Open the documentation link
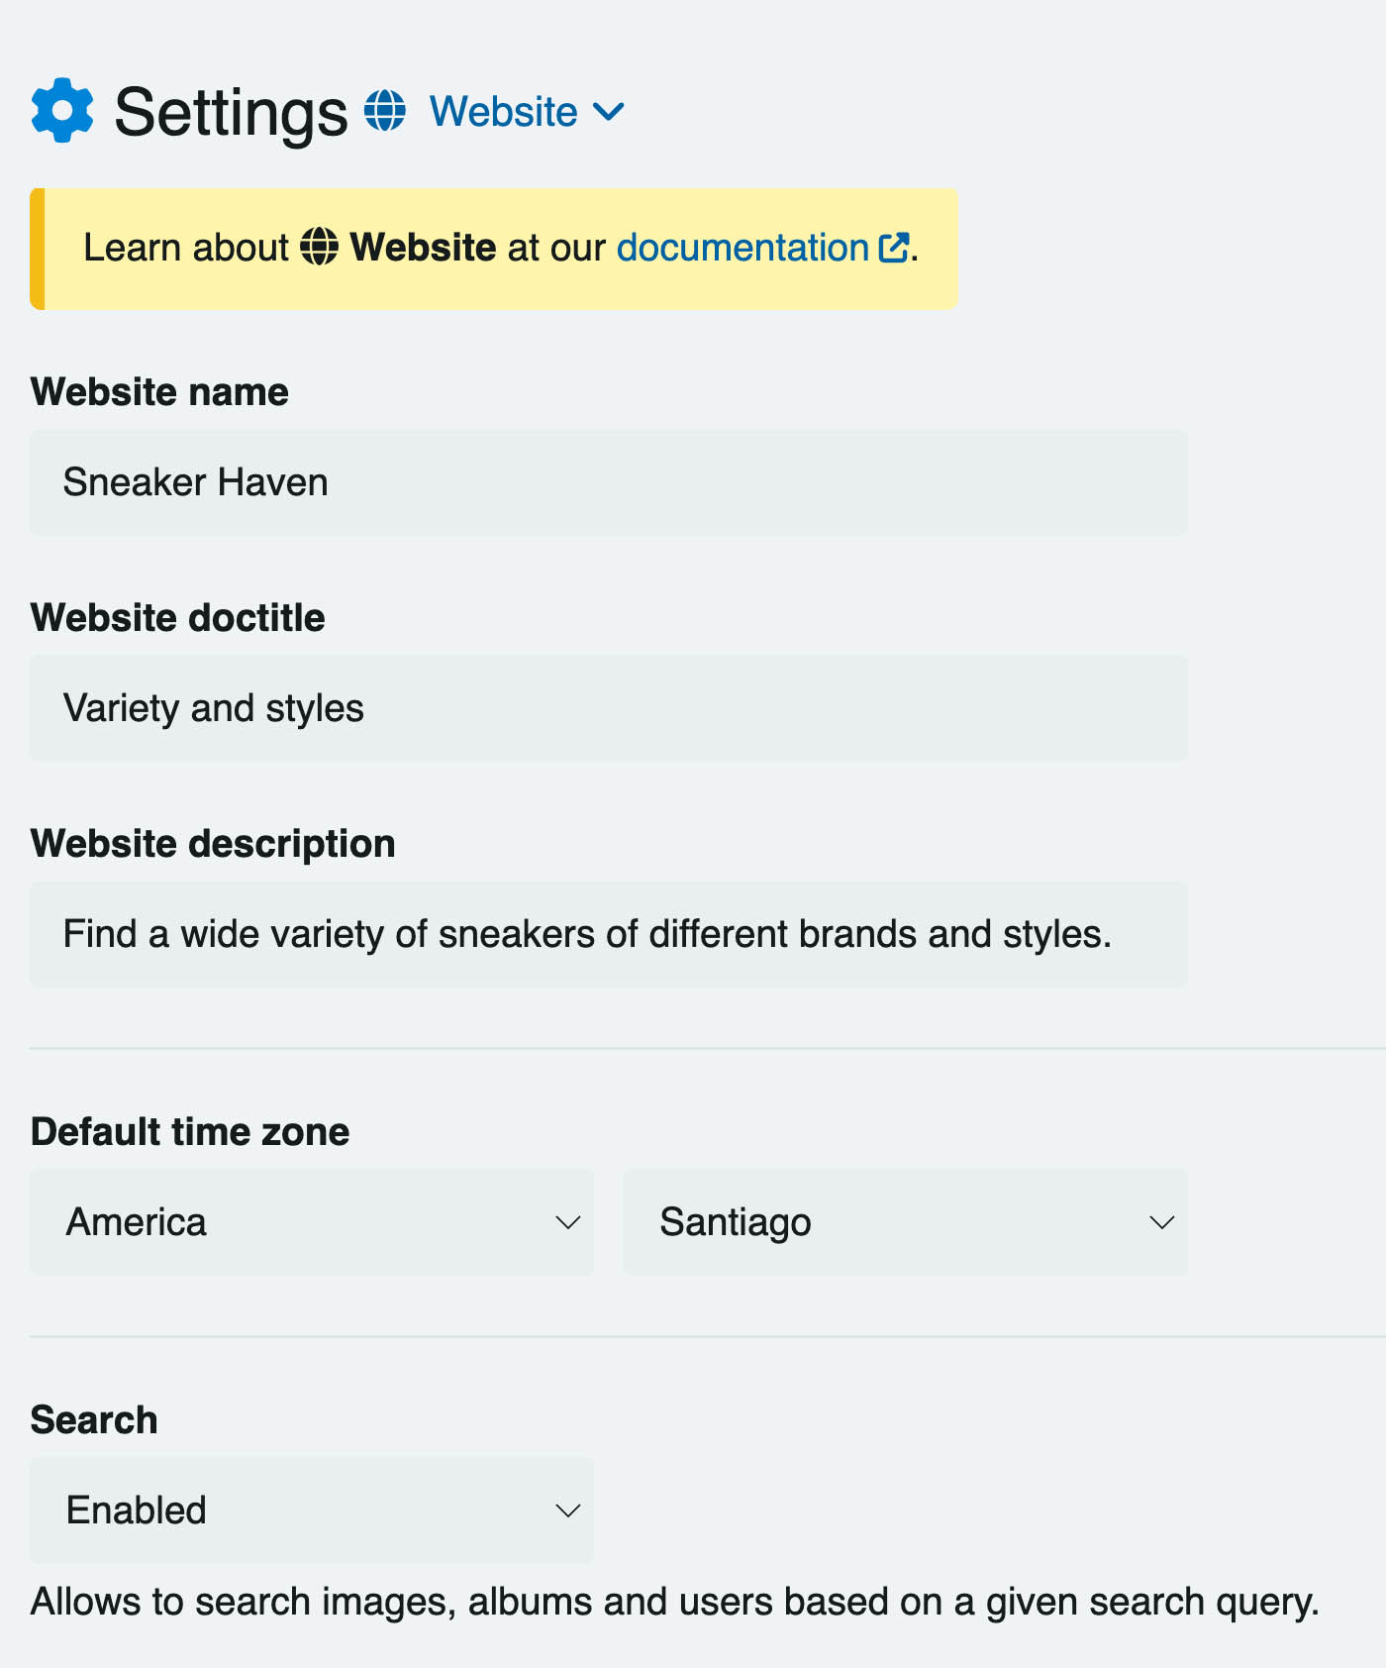Image resolution: width=1386 pixels, height=1668 pixels. (742, 248)
